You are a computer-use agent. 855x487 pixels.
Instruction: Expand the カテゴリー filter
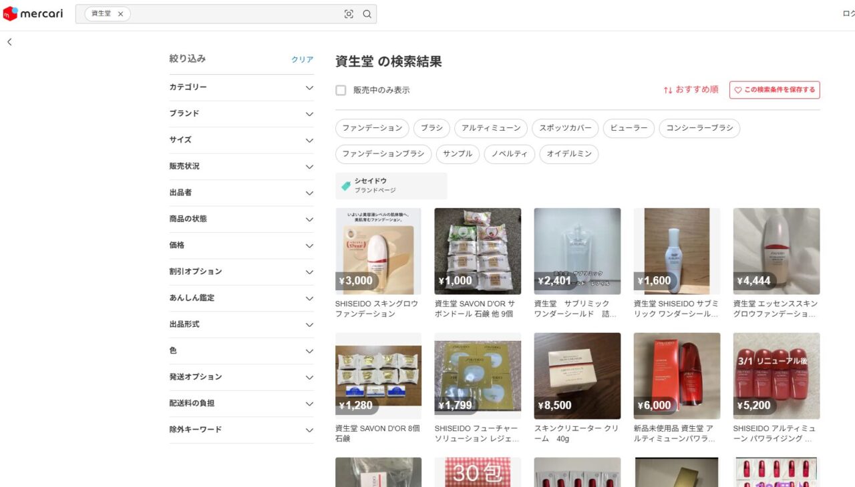tap(241, 87)
